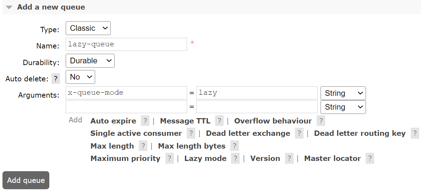Open the Auto delete dropdown
This screenshot has height=191, width=421.
80,77
